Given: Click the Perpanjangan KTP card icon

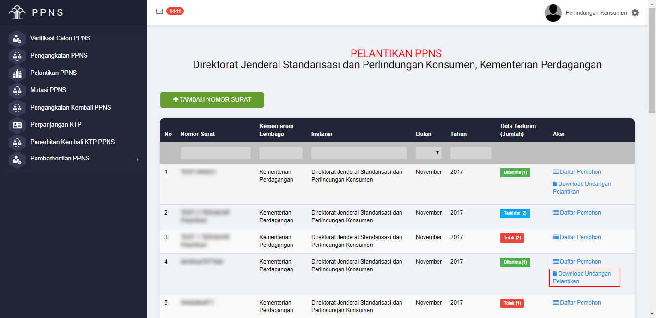Looking at the screenshot, I should pyautogui.click(x=17, y=125).
